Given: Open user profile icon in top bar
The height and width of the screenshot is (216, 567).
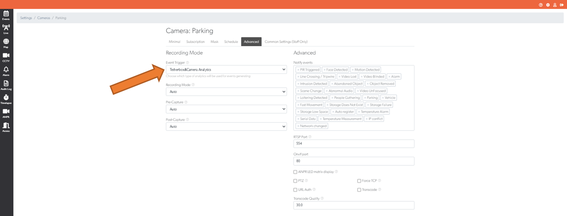Looking at the screenshot, I should [x=555, y=5].
